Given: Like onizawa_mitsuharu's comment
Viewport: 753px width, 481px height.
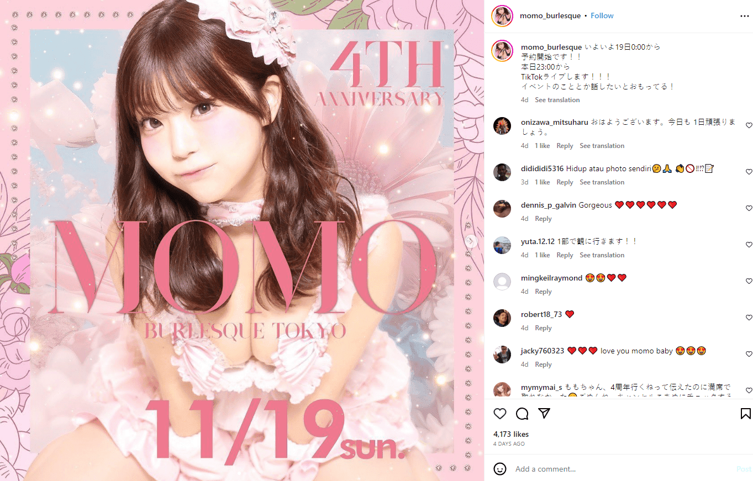Looking at the screenshot, I should pyautogui.click(x=749, y=126).
